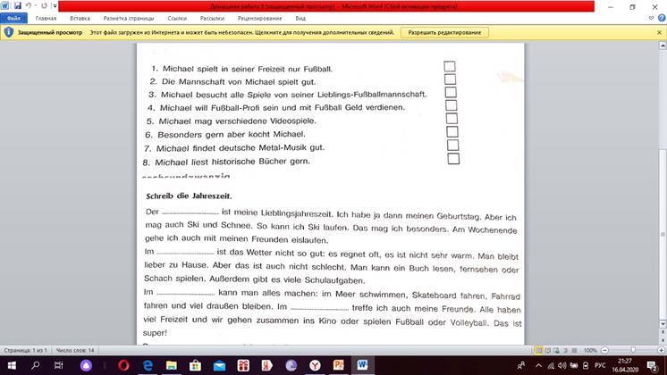667x375 pixels.
Task: Open the Вставка ribbon tab
Action: pos(80,18)
